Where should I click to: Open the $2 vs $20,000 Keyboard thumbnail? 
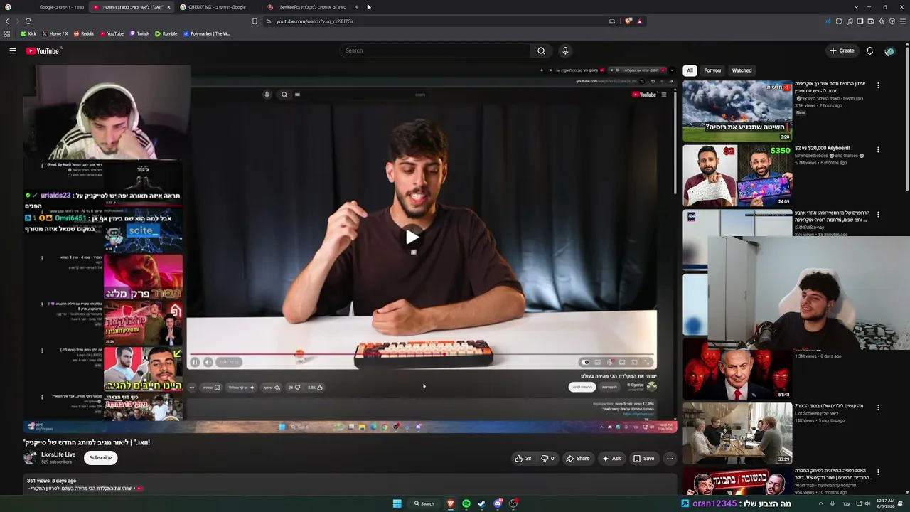737,176
